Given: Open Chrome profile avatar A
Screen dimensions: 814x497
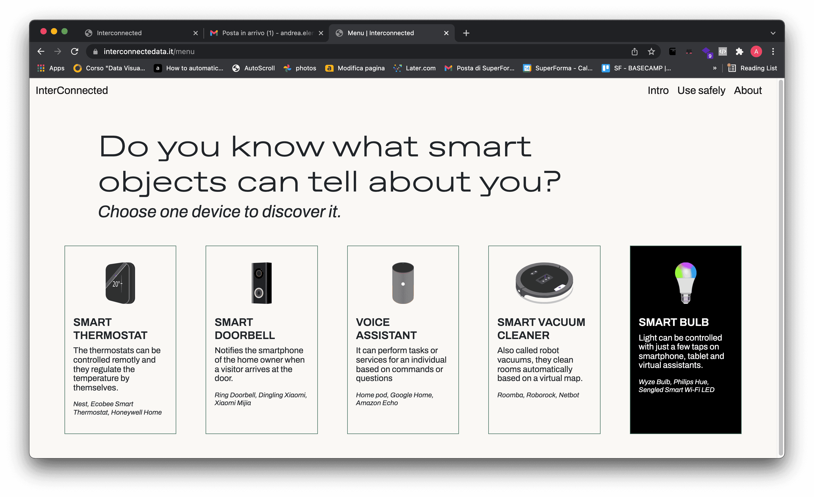Looking at the screenshot, I should (756, 51).
